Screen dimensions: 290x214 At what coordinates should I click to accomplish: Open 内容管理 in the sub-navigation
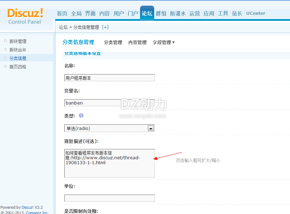pyautogui.click(x=137, y=42)
